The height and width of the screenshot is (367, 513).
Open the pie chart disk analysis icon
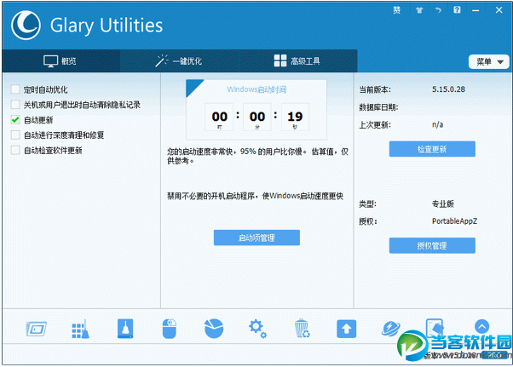tap(214, 329)
